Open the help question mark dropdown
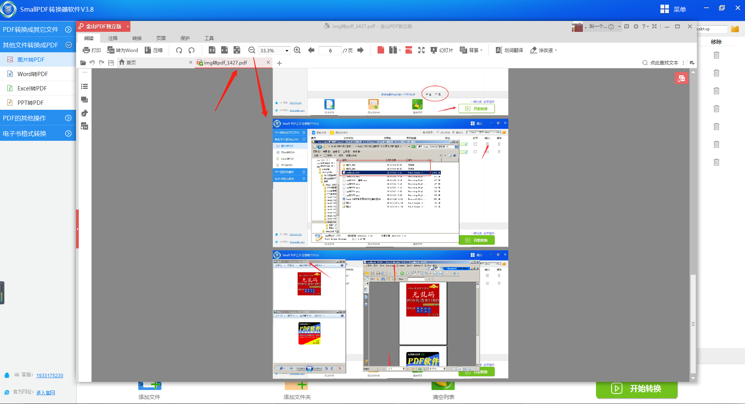 pyautogui.click(x=645, y=26)
